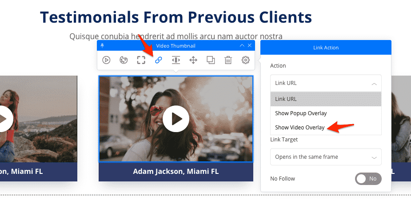Click the pin icon on Video Thumbnail bar

point(103,46)
